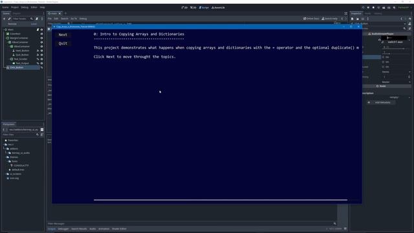Click the FileSystem sort files icon
Screen dimensions: 414x233
[42, 135]
